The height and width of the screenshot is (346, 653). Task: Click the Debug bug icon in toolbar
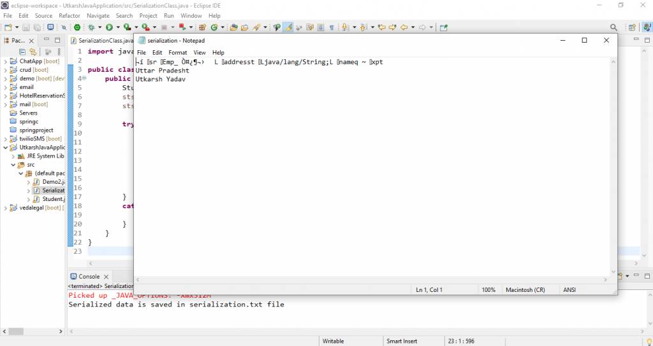[92, 27]
